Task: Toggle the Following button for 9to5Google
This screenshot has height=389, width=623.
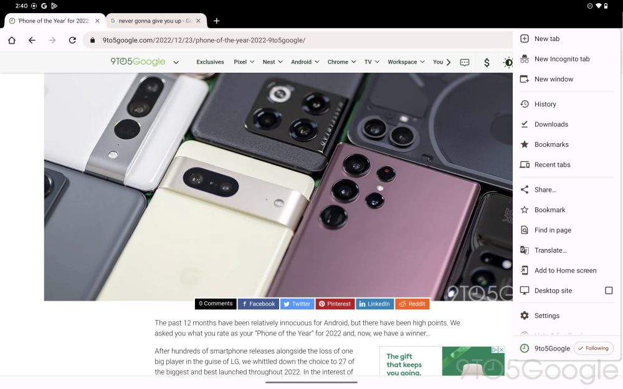Action: (593, 349)
